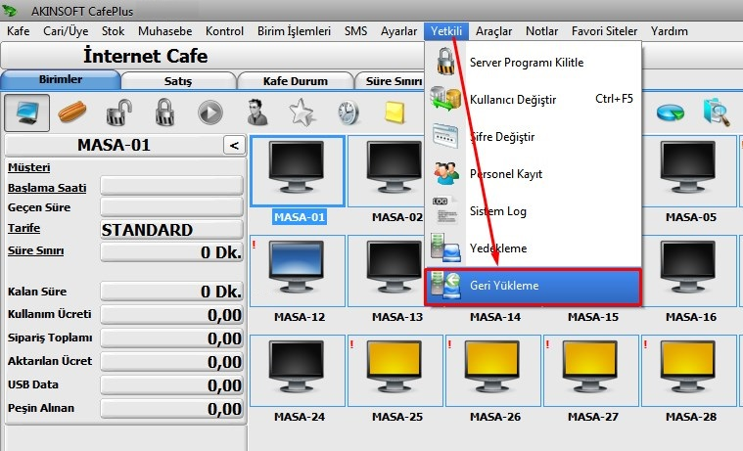Viewport: 743px width, 451px height.
Task: Select the MASA-16 computer thumbnail
Action: 689,271
